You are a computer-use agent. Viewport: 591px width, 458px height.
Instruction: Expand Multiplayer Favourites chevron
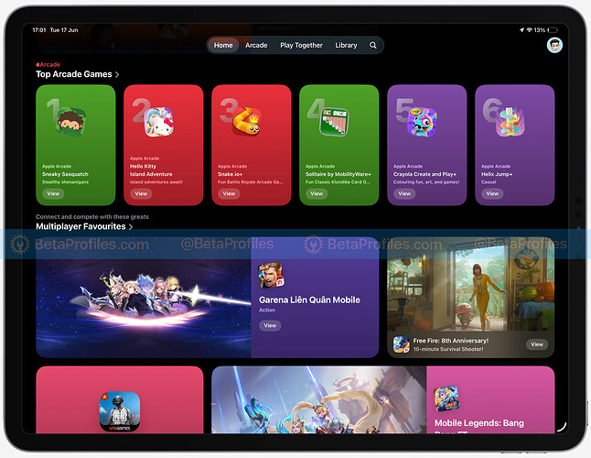click(131, 227)
